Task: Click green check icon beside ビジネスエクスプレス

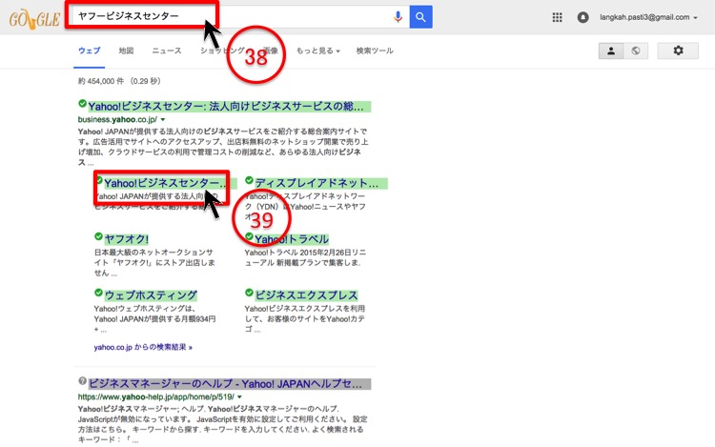Action: pyautogui.click(x=249, y=292)
